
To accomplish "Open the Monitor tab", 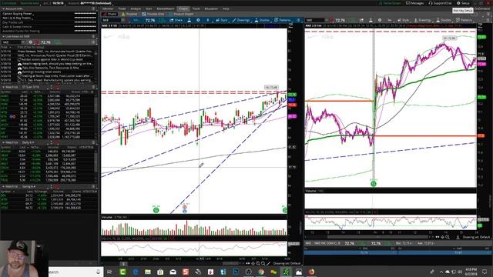I will coord(108,8).
